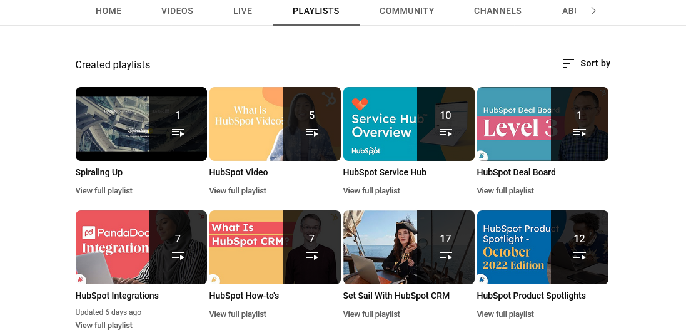The width and height of the screenshot is (686, 335).
Task: Click the right chevron to show more tabs
Action: (593, 11)
